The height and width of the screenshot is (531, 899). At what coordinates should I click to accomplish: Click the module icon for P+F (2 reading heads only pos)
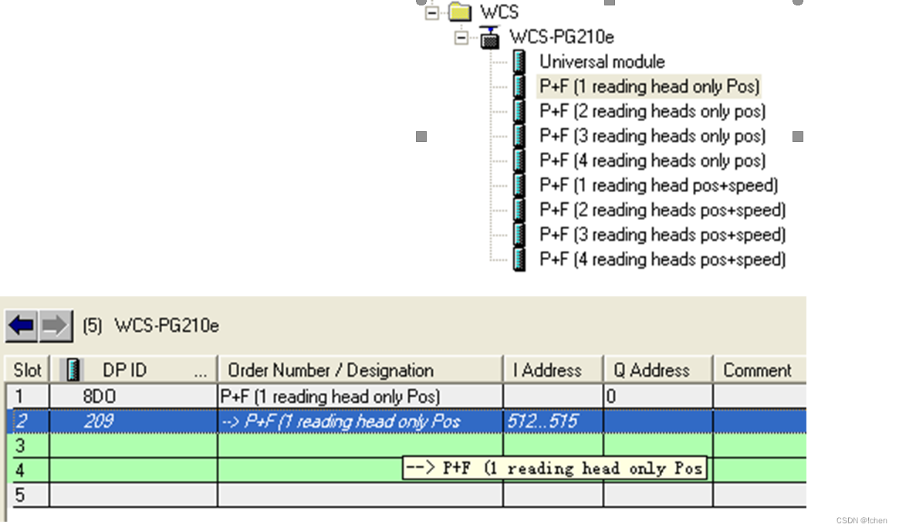519,111
